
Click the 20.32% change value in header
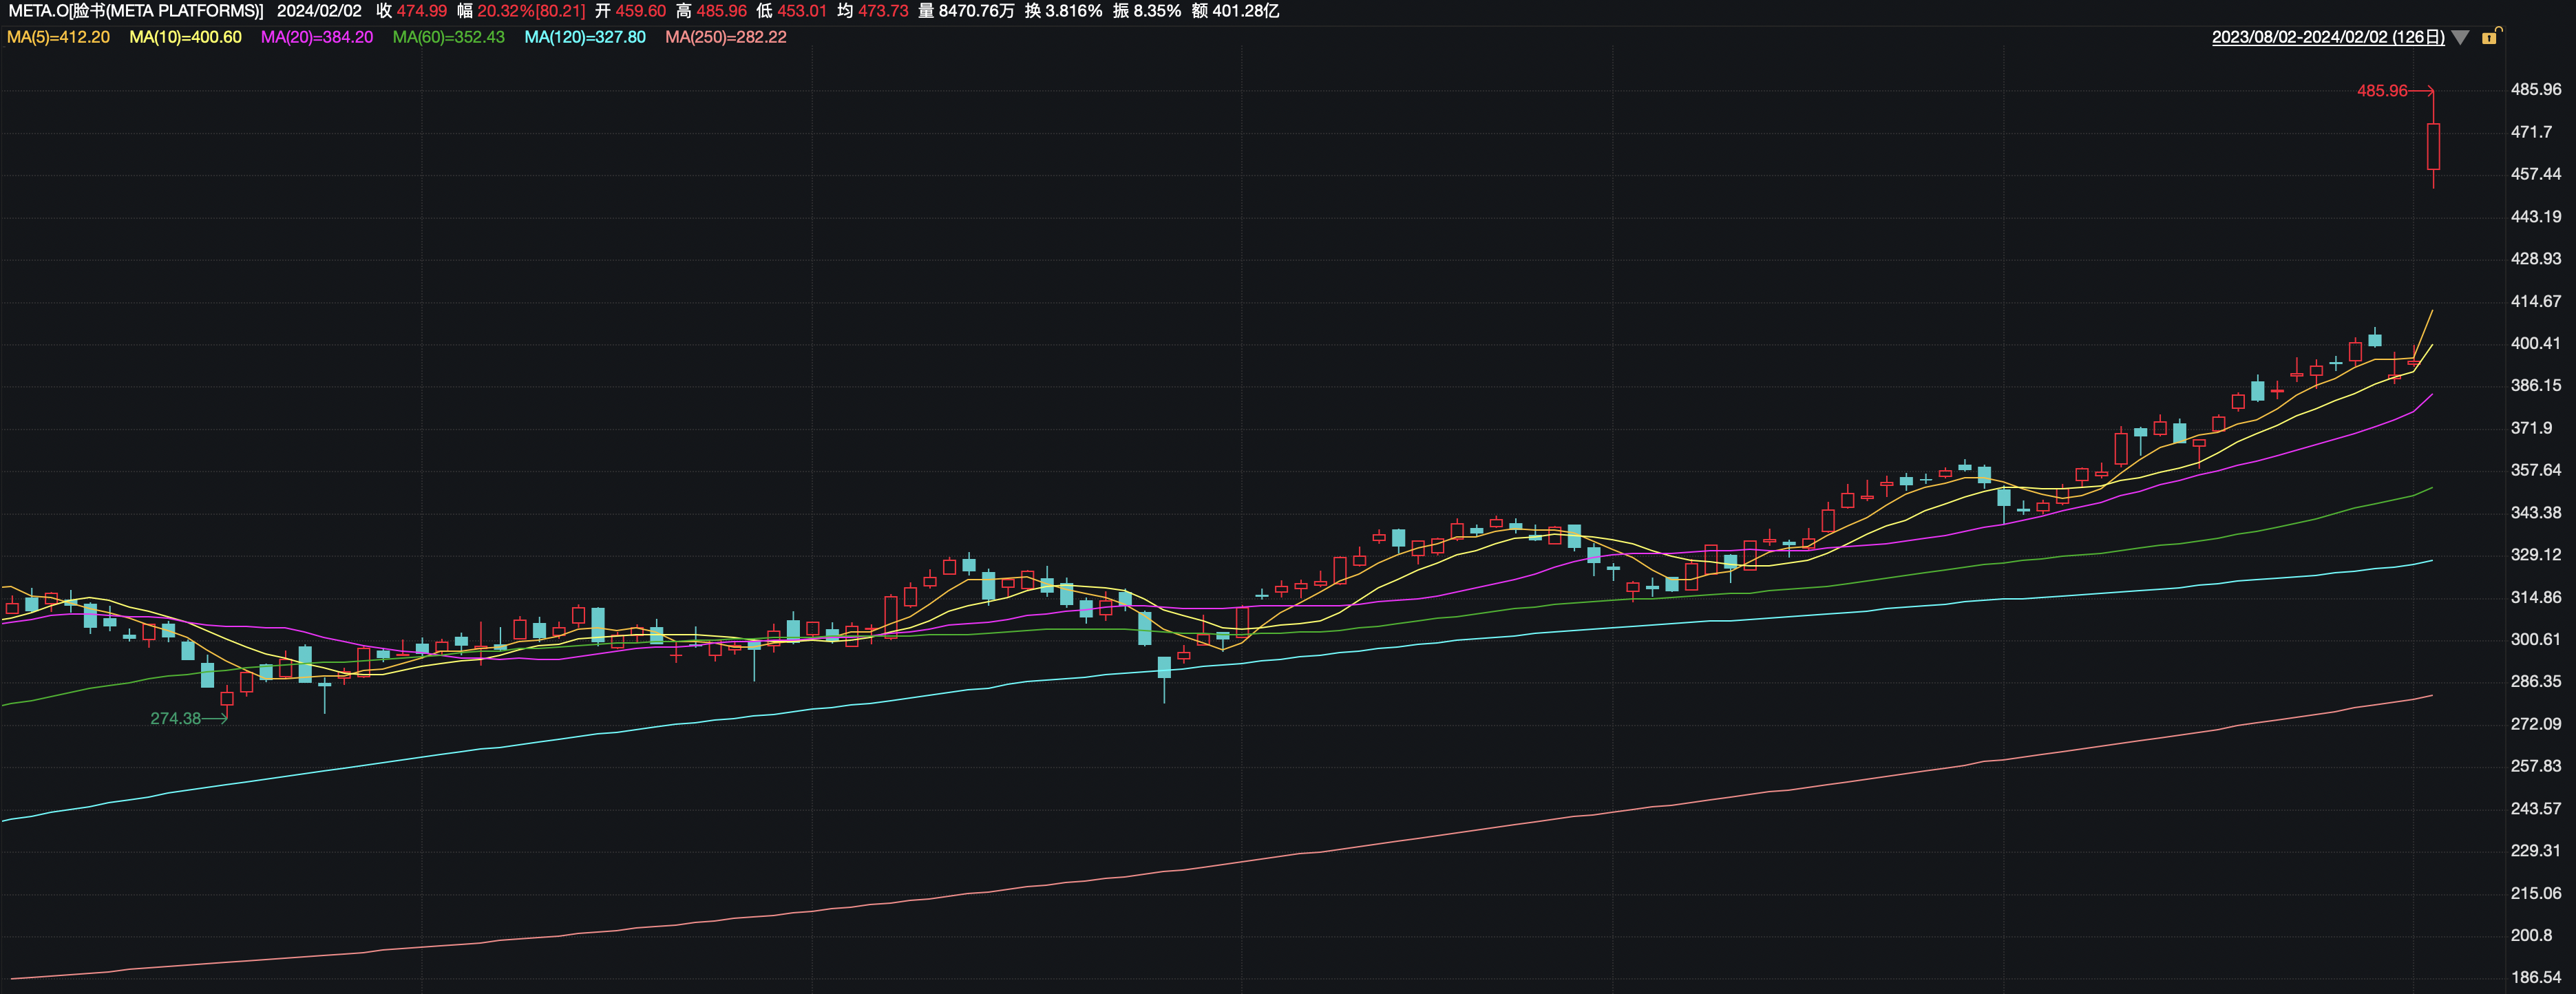505,11
